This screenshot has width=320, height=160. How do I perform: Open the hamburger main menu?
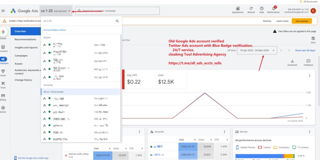click(3, 11)
